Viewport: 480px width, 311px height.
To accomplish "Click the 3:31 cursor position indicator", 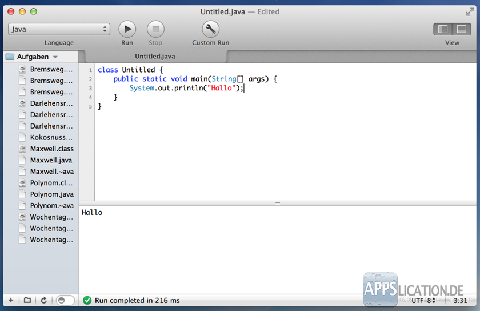I will click(x=460, y=301).
